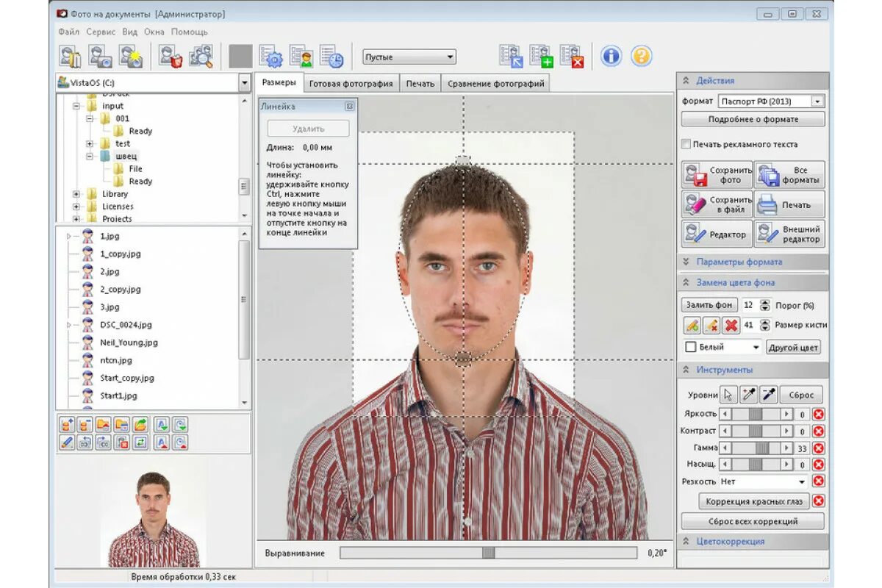Viewport: 882px width, 588px height.
Task: Reset the Гамма value with red X
Action: pyautogui.click(x=819, y=448)
